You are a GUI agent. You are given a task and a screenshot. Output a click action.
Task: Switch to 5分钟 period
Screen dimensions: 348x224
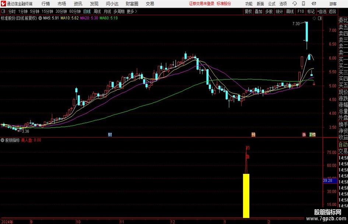coord(35,11)
